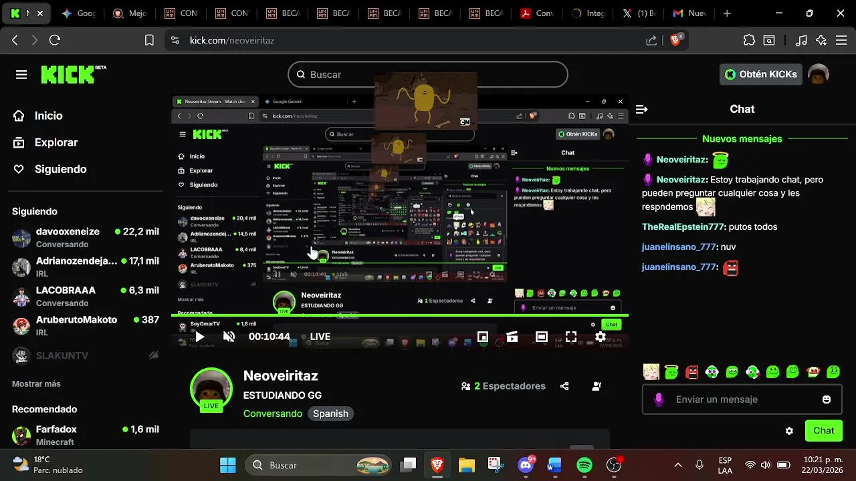The width and height of the screenshot is (856, 481).
Task: Switch to the Google Gemini browser tab
Action: click(79, 13)
